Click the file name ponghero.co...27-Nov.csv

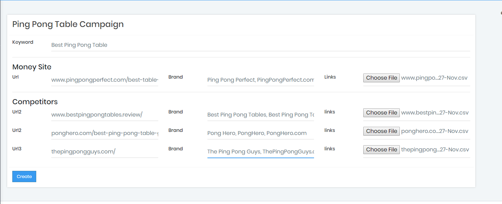pyautogui.click(x=435, y=131)
